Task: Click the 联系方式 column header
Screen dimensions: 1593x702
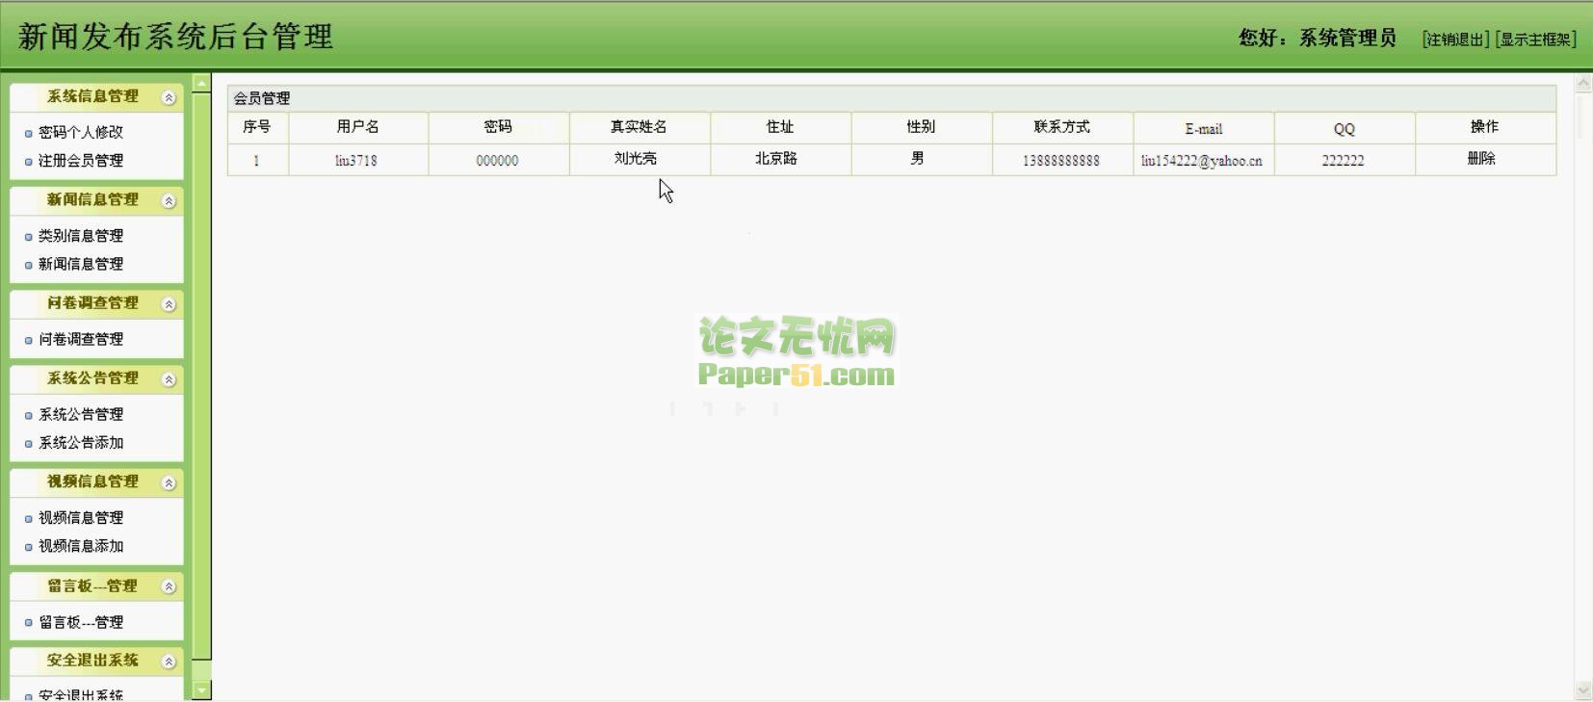Action: coord(1062,127)
